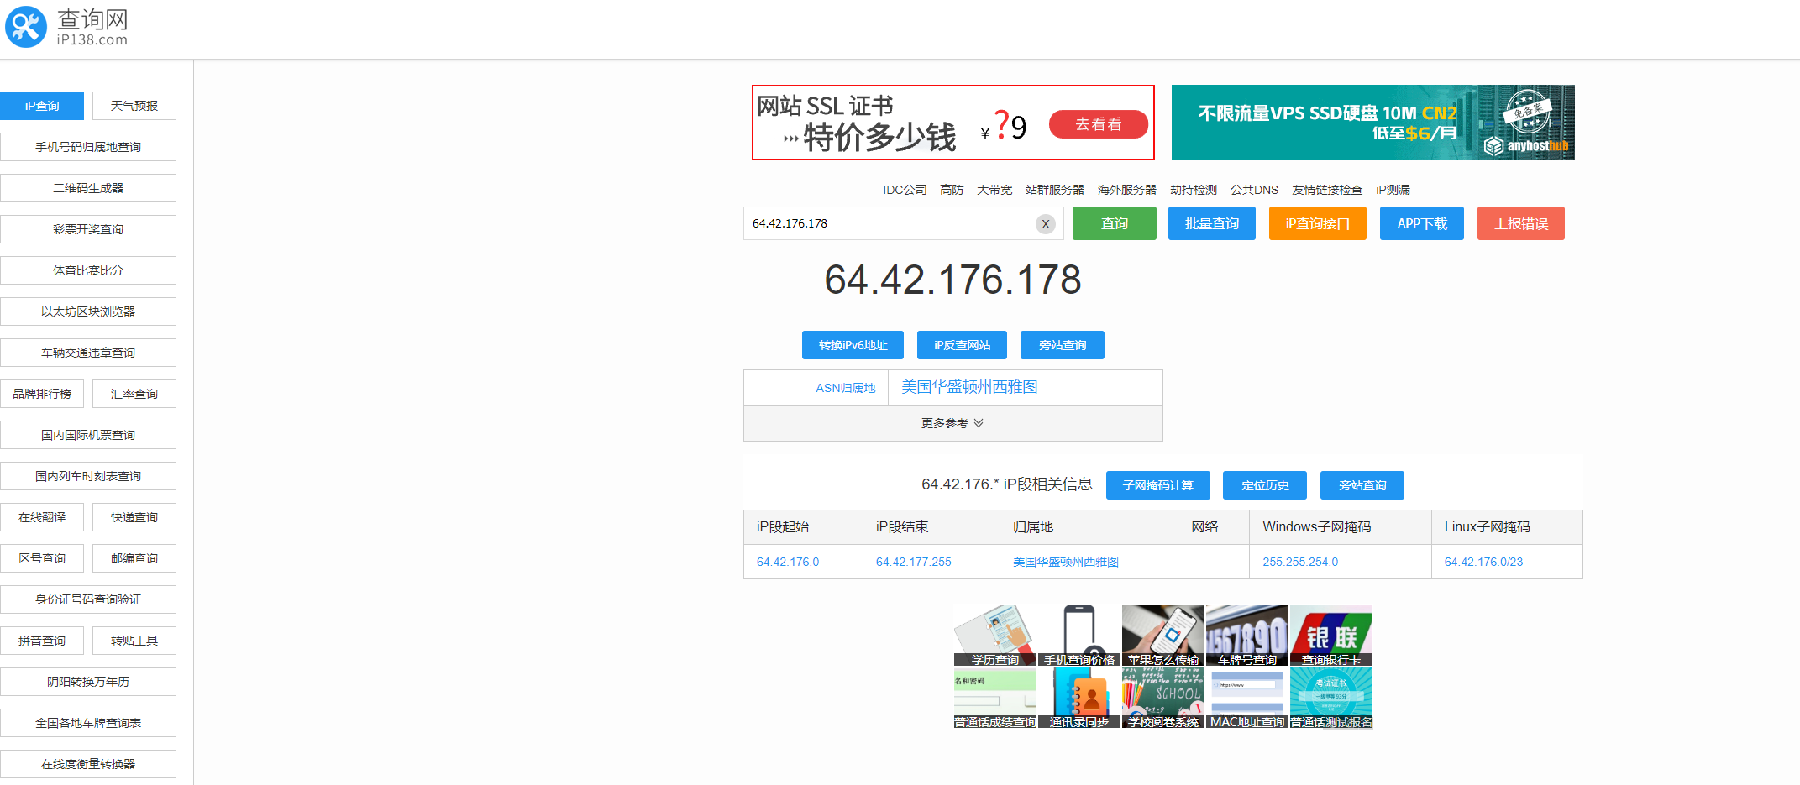Clear the IP input with X icon
The height and width of the screenshot is (785, 1800).
1046,223
